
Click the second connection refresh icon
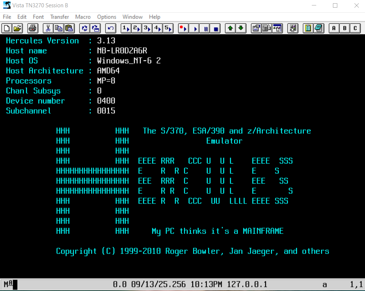click(95, 28)
